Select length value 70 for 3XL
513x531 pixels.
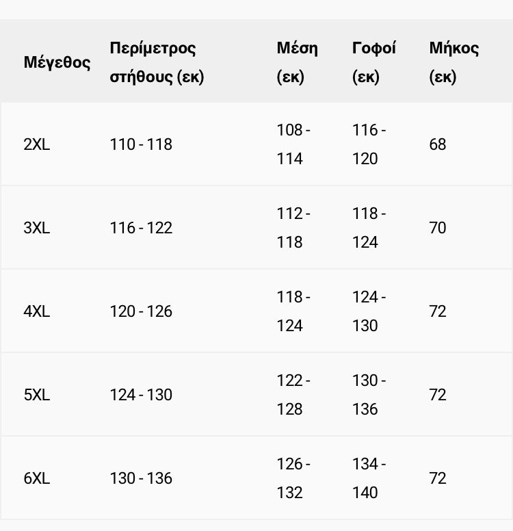[x=438, y=228]
